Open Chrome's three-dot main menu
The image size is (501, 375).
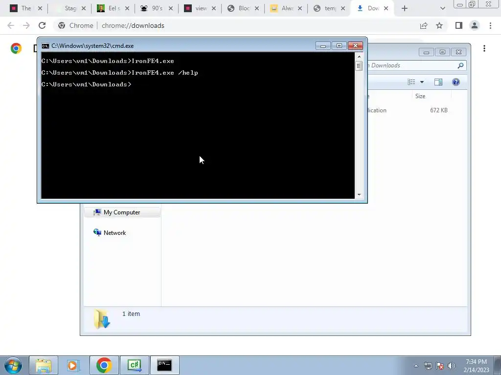click(490, 25)
